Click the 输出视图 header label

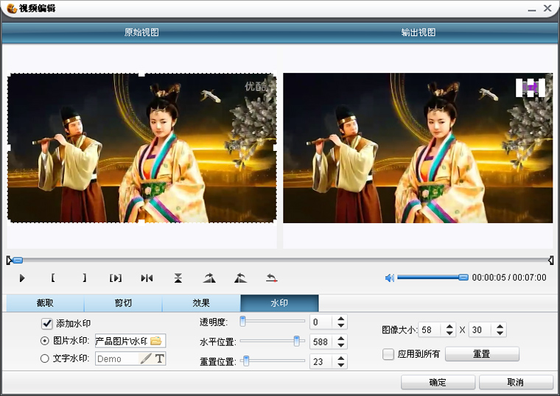point(419,32)
